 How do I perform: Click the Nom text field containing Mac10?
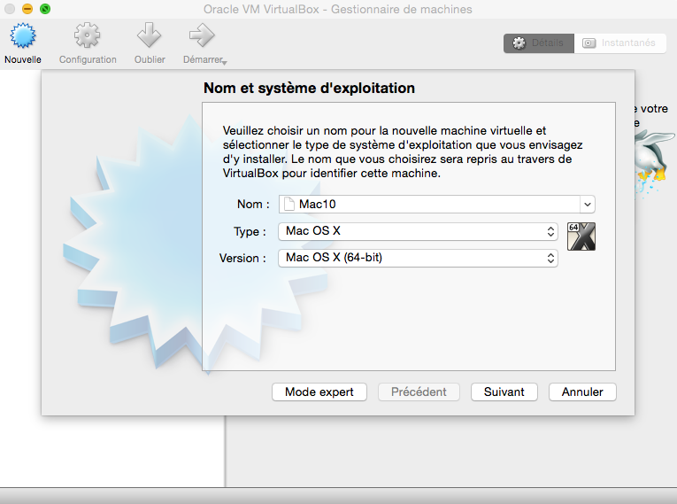point(429,204)
